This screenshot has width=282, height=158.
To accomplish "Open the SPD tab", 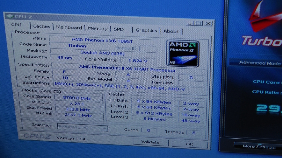I will point(119,29).
